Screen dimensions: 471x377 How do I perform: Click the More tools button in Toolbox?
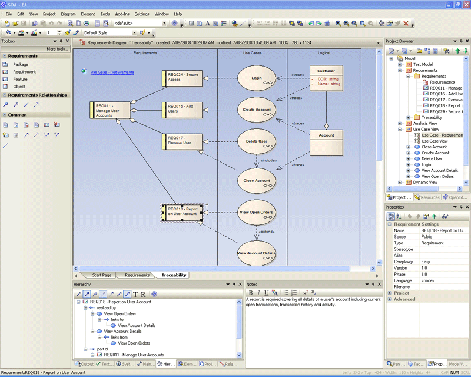click(57, 49)
